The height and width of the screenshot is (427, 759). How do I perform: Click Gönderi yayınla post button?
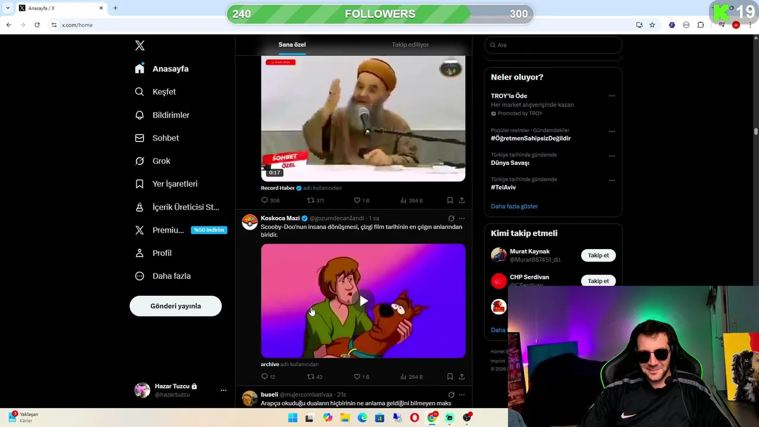coord(176,306)
